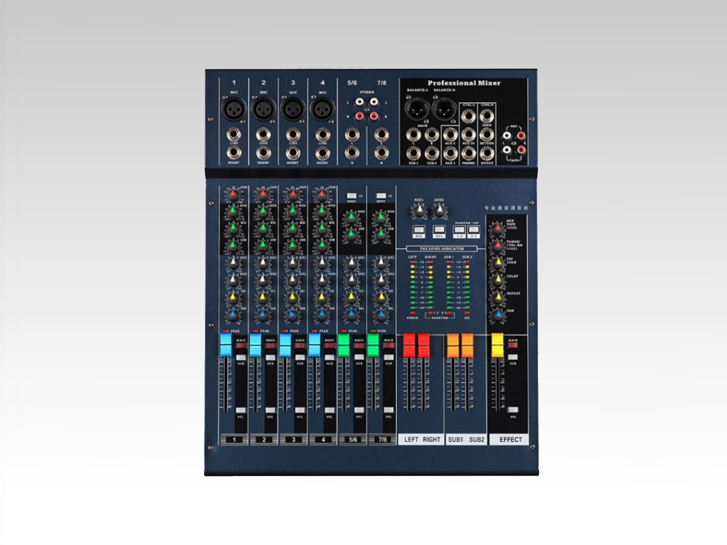Click the channel 1 MIC XLR input
Viewport: 727px width, 545px height.
coord(234,109)
